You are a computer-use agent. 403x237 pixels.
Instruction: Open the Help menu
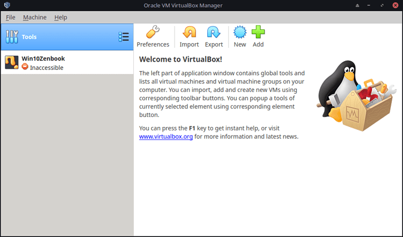pyautogui.click(x=61, y=17)
